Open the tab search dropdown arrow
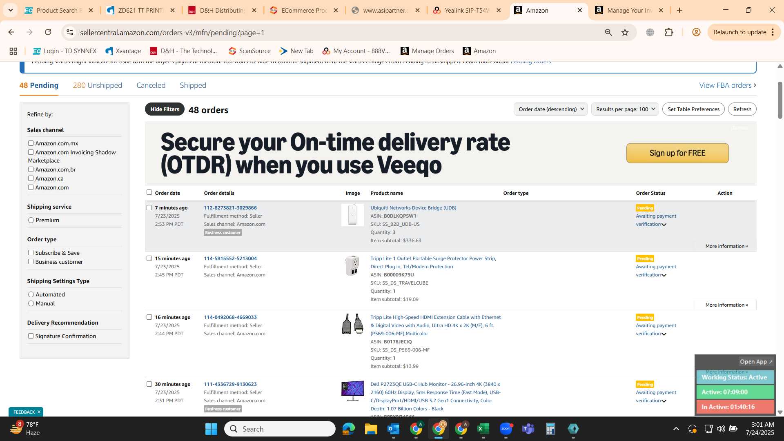The width and height of the screenshot is (784, 441). (x=11, y=10)
